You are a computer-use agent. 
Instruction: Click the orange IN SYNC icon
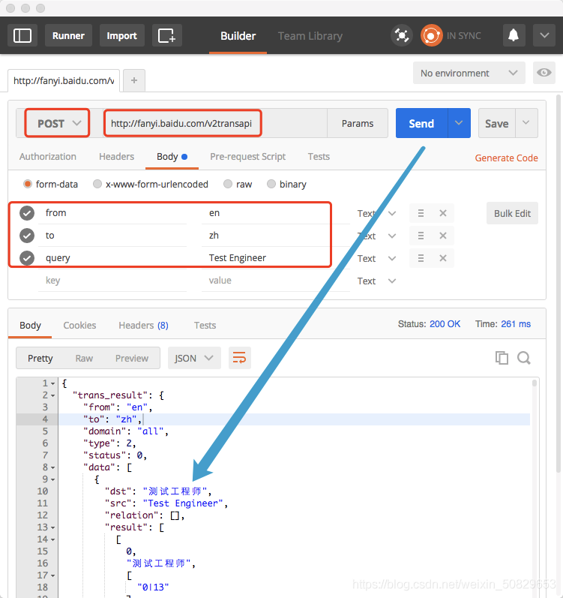click(431, 35)
